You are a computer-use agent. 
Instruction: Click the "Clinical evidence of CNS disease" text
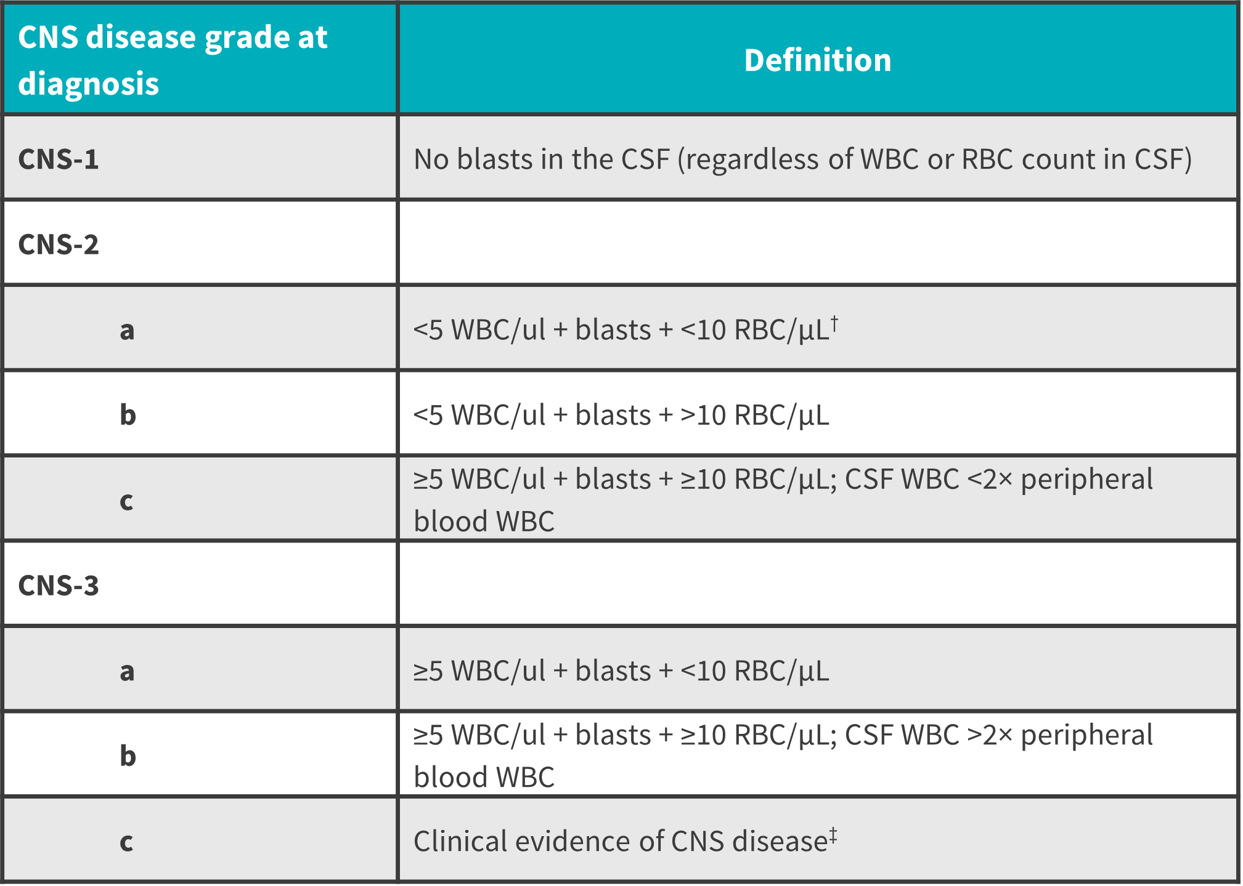click(x=620, y=841)
